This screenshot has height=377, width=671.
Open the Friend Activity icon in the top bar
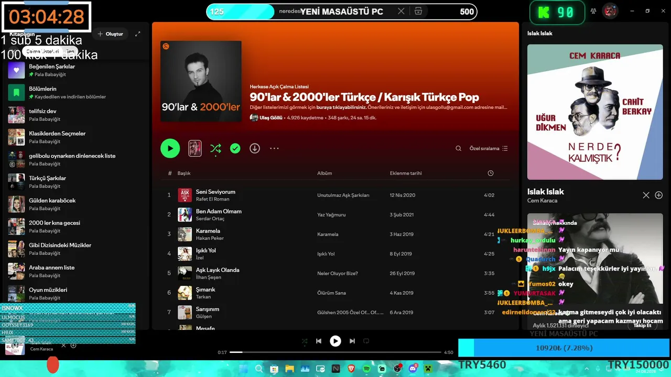coord(593,11)
